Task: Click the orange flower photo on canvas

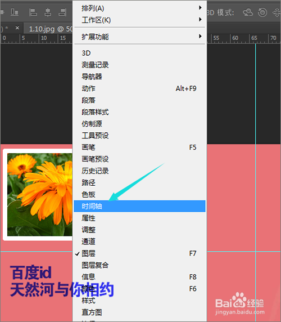Action: pyautogui.click(x=39, y=194)
